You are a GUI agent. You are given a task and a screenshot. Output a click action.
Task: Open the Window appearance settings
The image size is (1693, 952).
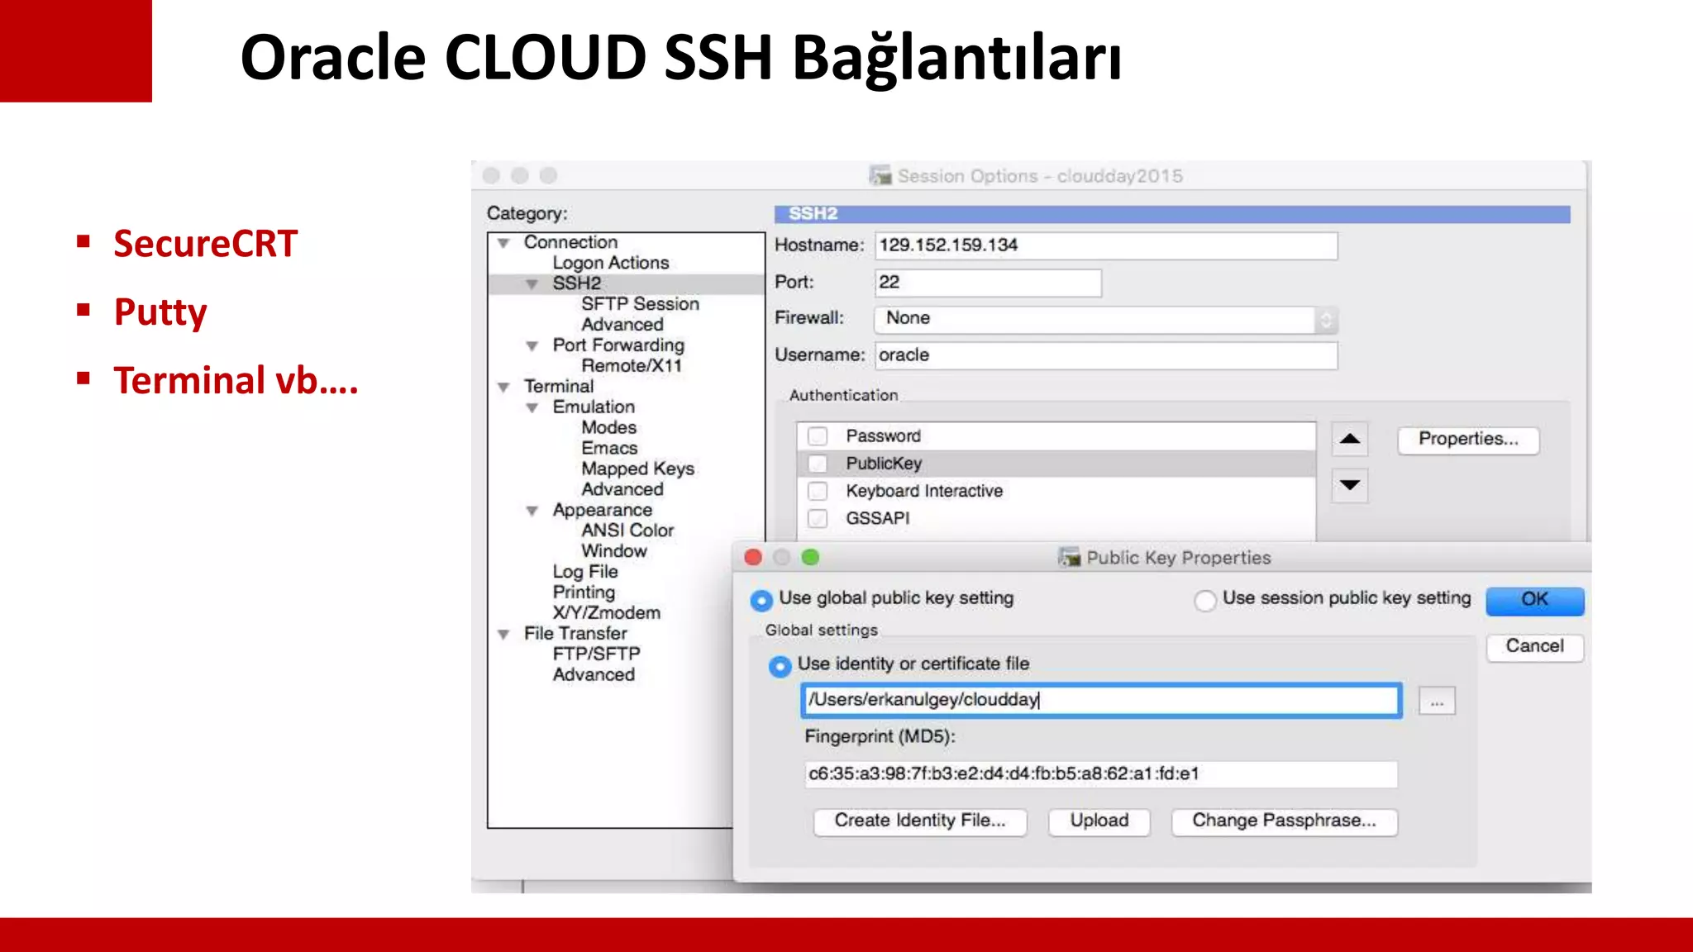tap(613, 551)
